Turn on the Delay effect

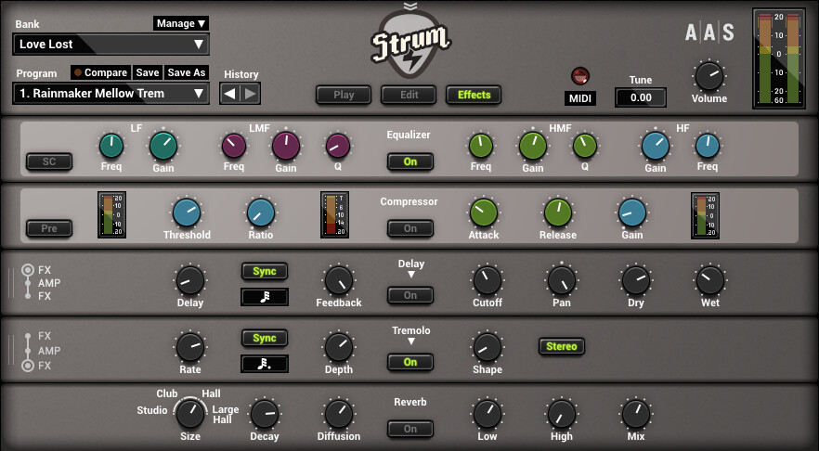click(410, 295)
